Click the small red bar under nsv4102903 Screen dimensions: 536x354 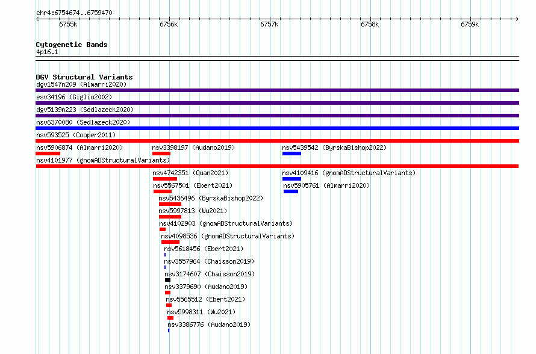click(163, 229)
